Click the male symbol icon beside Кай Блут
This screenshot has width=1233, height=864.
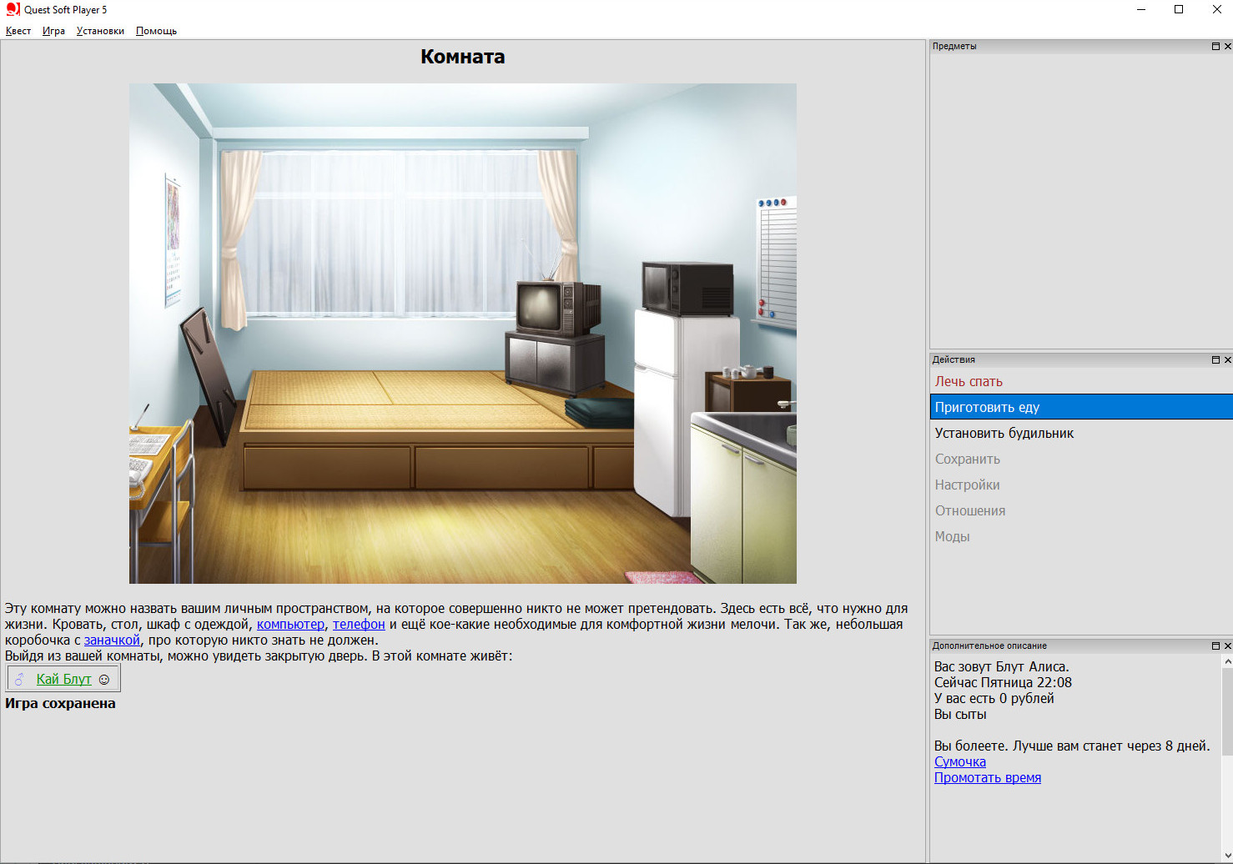[x=19, y=680]
